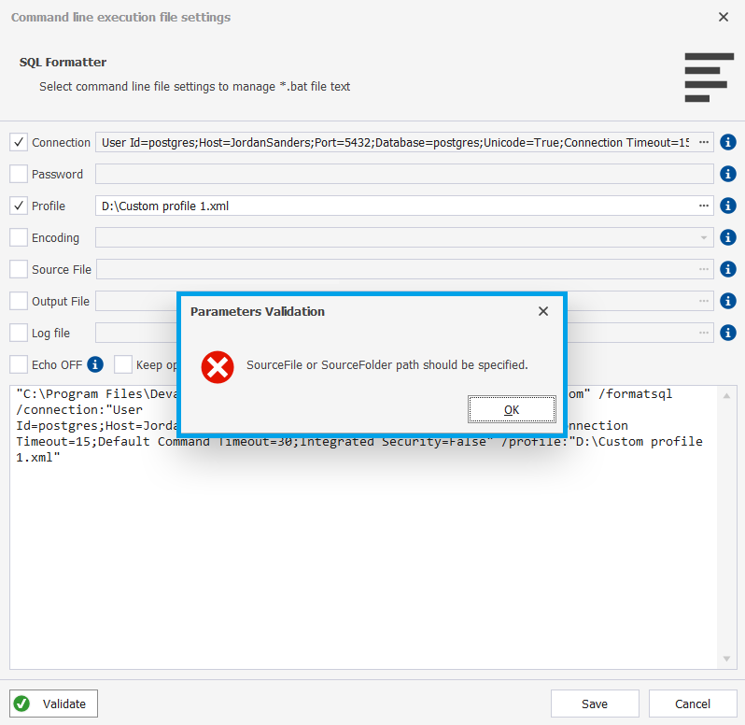Enable the Source File checkbox
The image size is (745, 725).
(19, 269)
